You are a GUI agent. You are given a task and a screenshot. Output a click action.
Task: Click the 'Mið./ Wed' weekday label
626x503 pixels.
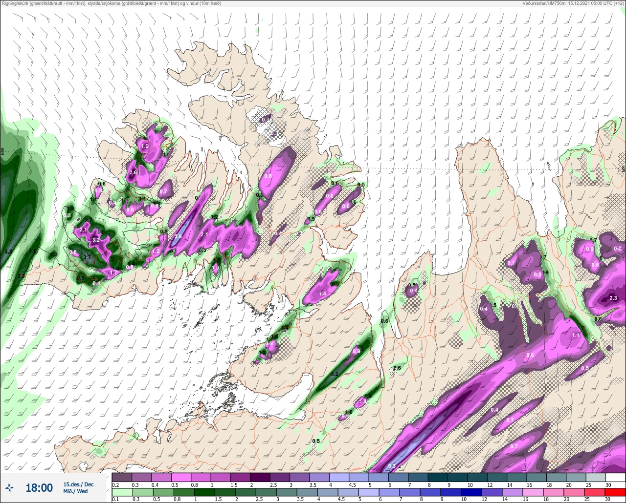click(76, 491)
